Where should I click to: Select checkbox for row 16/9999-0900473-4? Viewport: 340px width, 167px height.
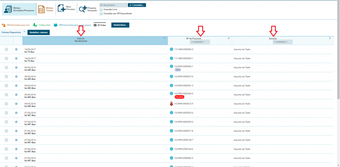click(x=6, y=77)
